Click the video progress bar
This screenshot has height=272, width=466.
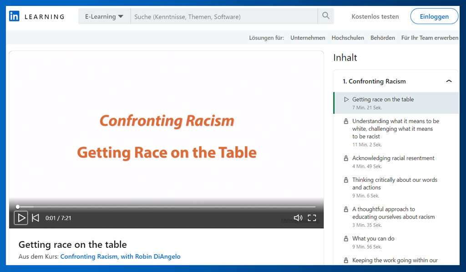coord(167,206)
